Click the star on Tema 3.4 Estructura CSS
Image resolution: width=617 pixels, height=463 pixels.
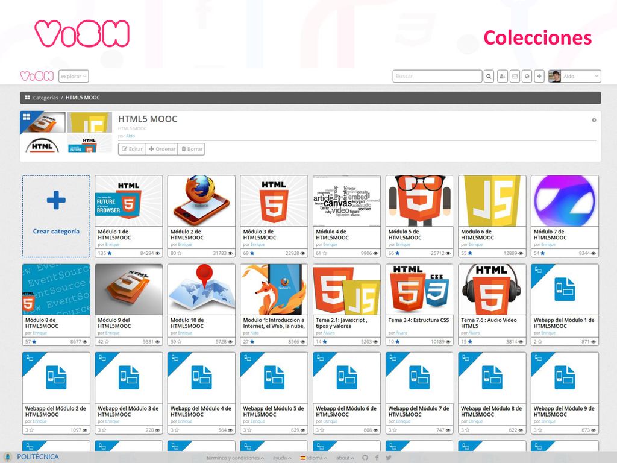click(x=398, y=342)
